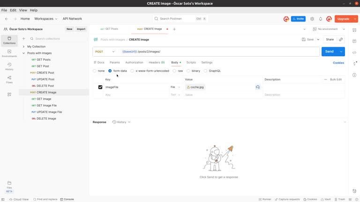Open the Collections sidebar panel
360x202 pixels.
(9, 40)
